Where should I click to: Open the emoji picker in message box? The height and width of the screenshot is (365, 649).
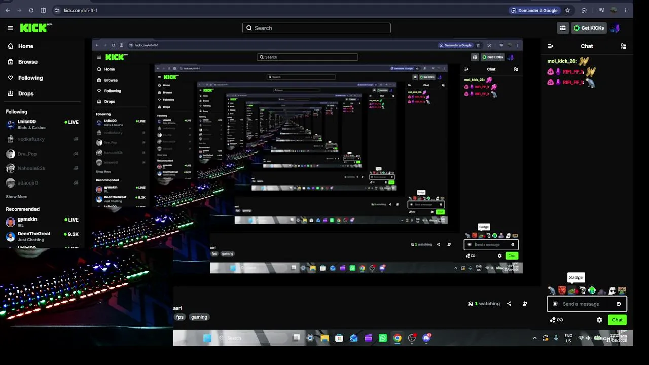coord(619,304)
